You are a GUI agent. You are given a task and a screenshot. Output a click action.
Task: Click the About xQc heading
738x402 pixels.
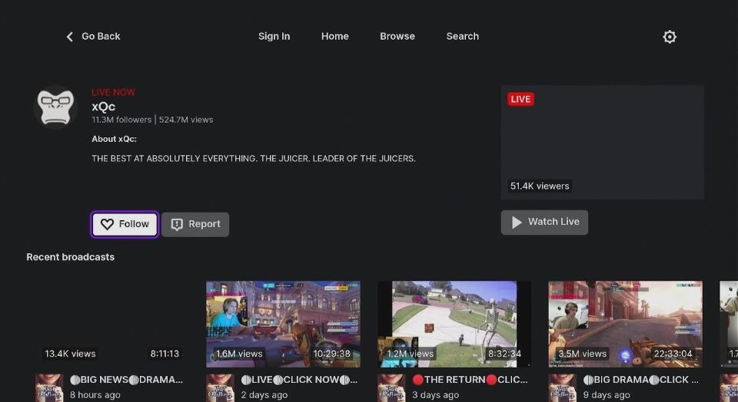115,139
